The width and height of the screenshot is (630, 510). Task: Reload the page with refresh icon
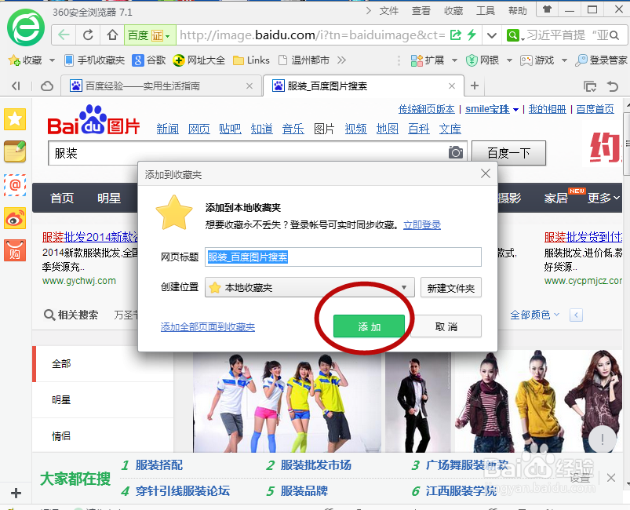click(x=89, y=35)
